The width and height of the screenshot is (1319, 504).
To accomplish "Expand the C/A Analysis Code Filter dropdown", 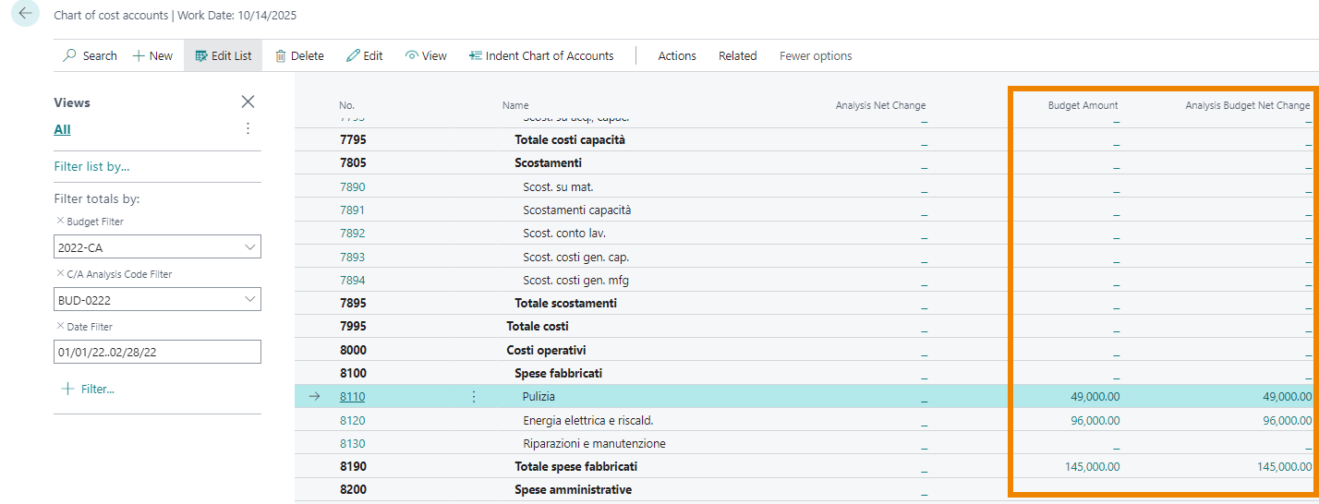I will pyautogui.click(x=249, y=300).
